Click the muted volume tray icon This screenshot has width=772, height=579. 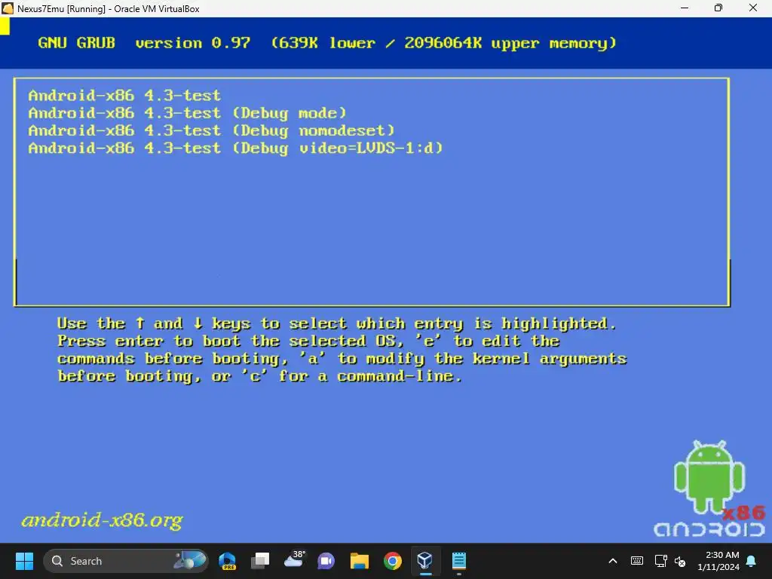coord(680,561)
